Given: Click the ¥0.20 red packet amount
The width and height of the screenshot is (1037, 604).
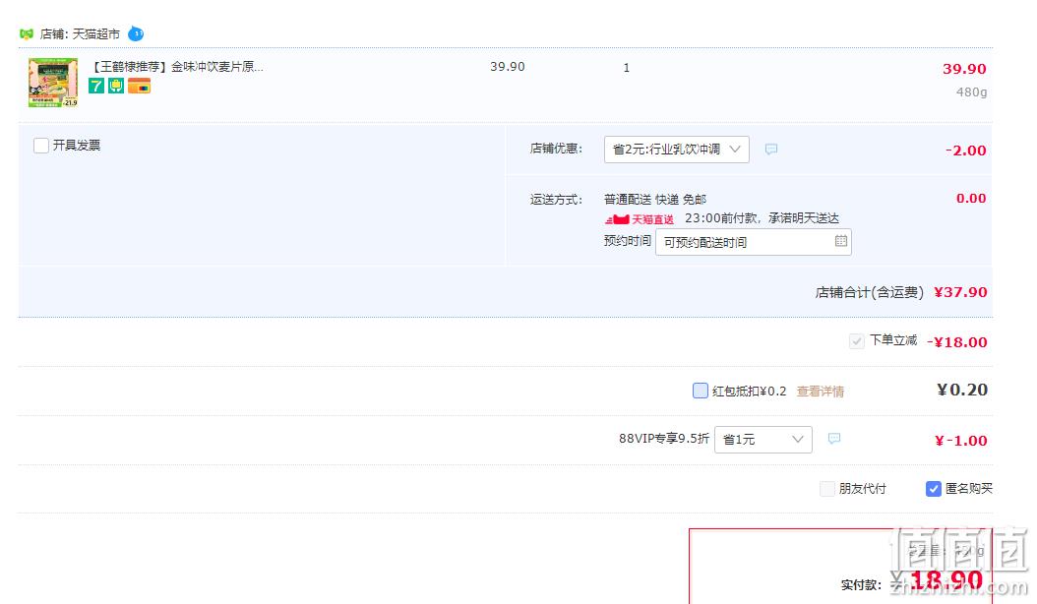Looking at the screenshot, I should tap(962, 390).
